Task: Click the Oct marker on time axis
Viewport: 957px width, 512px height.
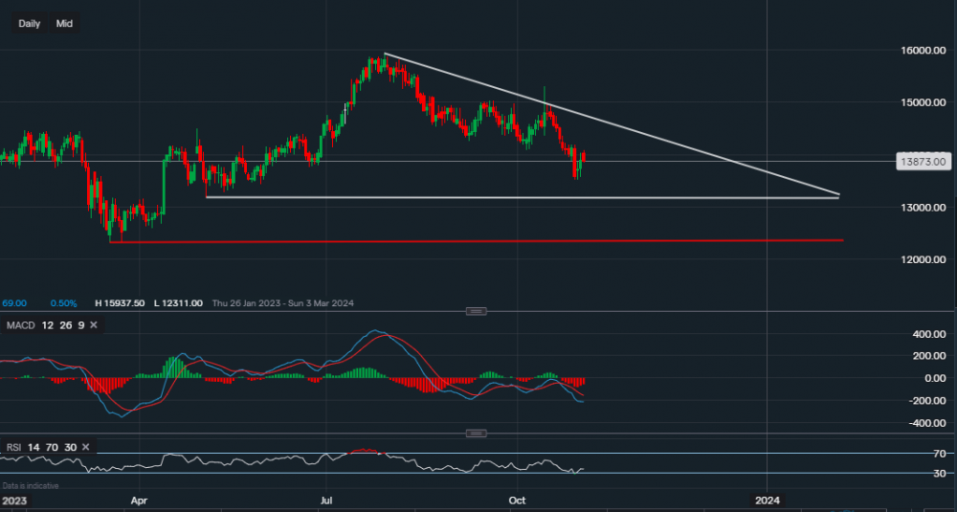Action: (x=518, y=501)
